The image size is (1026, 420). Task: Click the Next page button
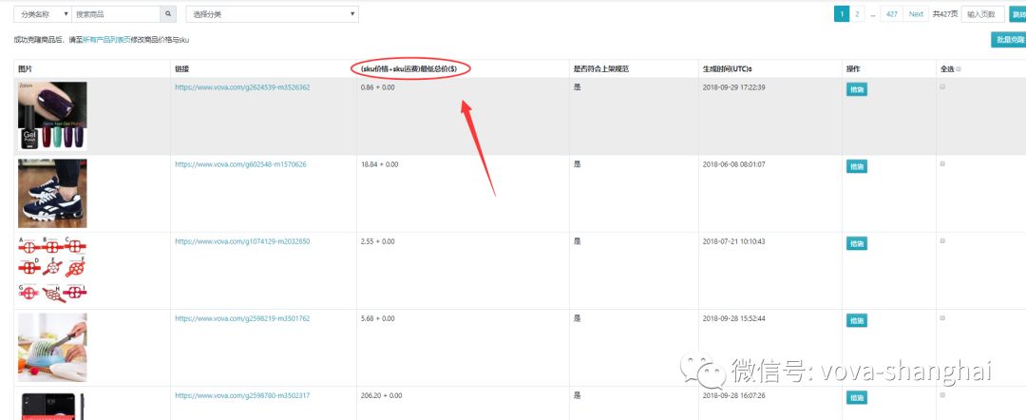click(916, 13)
